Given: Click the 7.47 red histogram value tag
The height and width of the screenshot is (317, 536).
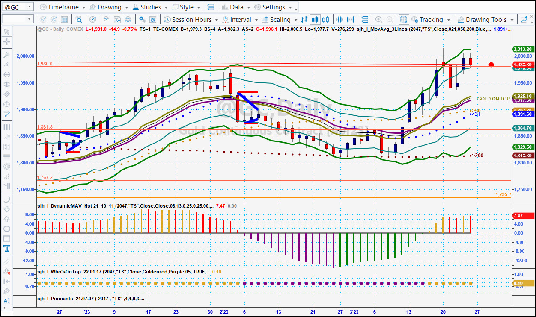Looking at the screenshot, I should tap(523, 216).
